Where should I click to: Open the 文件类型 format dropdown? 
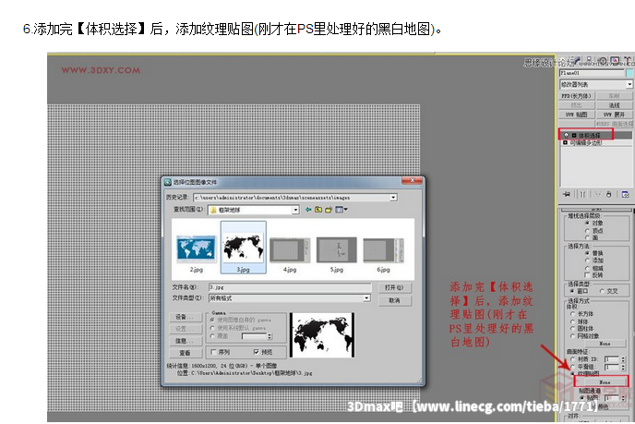tap(366, 298)
